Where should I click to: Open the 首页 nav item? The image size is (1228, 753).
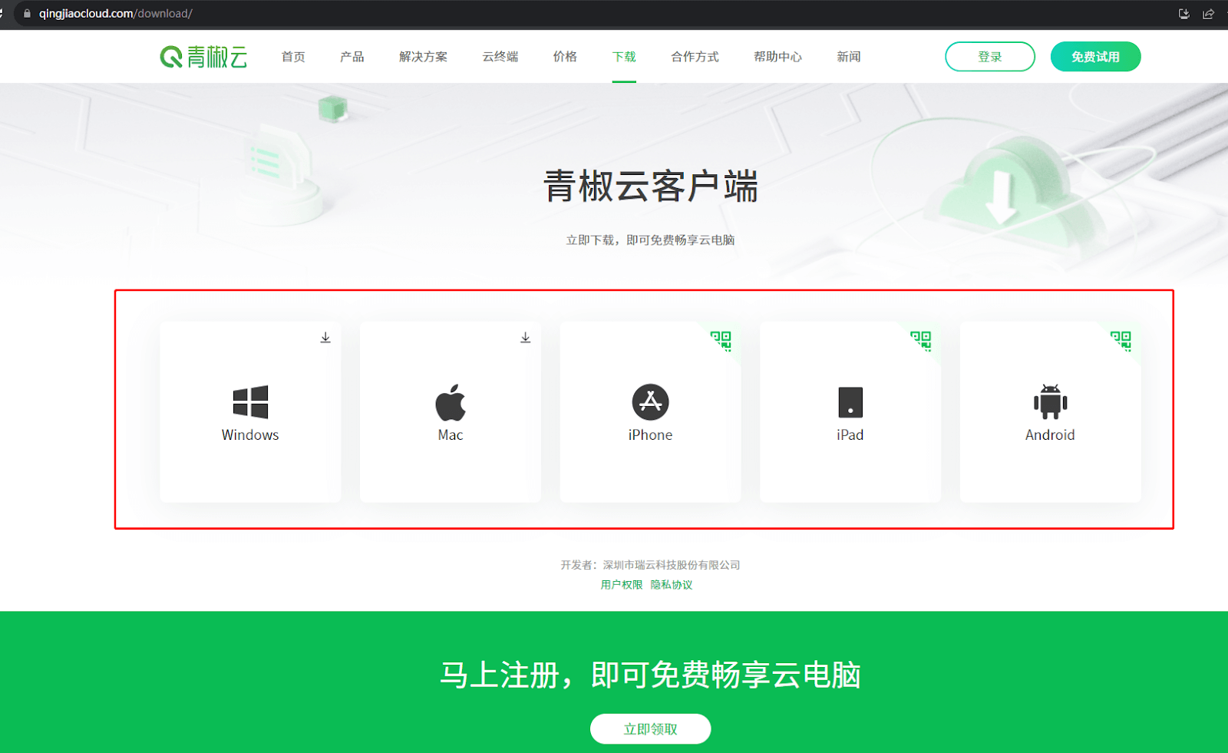[x=293, y=57]
